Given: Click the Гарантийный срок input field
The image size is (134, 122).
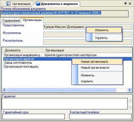Looking at the screenshot, I should tap(34, 117).
